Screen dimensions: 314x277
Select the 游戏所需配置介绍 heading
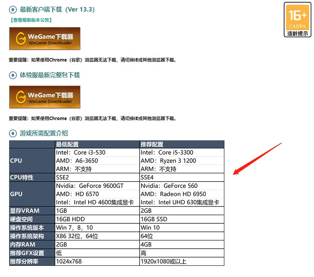tap(44, 133)
